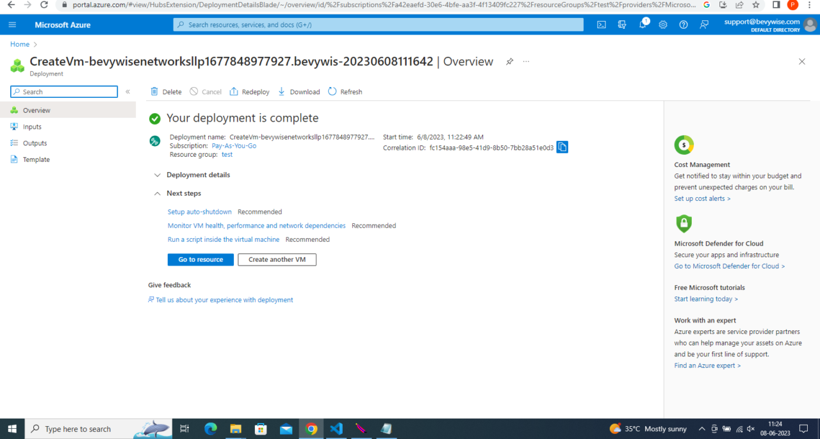Refresh the deployment overview

click(x=345, y=92)
